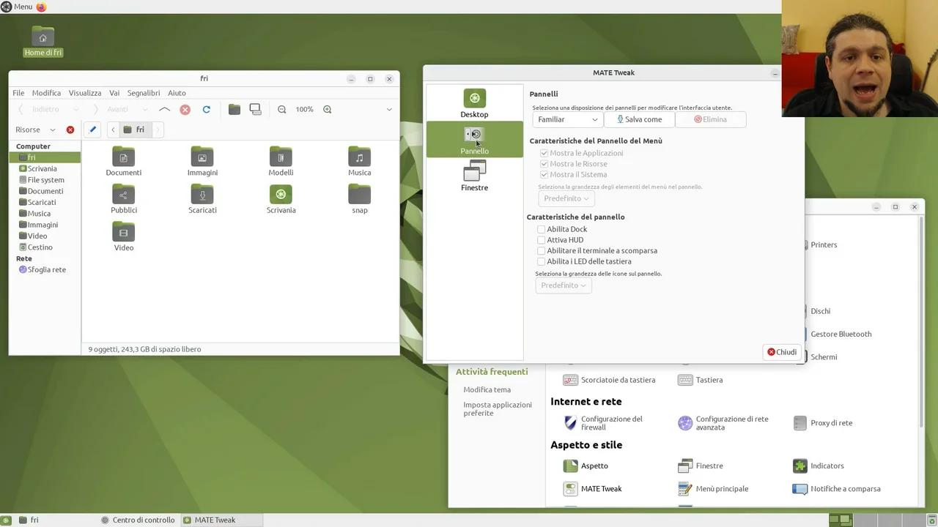Open the Risorse dropdown in the sidebar
938x527 pixels.
[35, 130]
